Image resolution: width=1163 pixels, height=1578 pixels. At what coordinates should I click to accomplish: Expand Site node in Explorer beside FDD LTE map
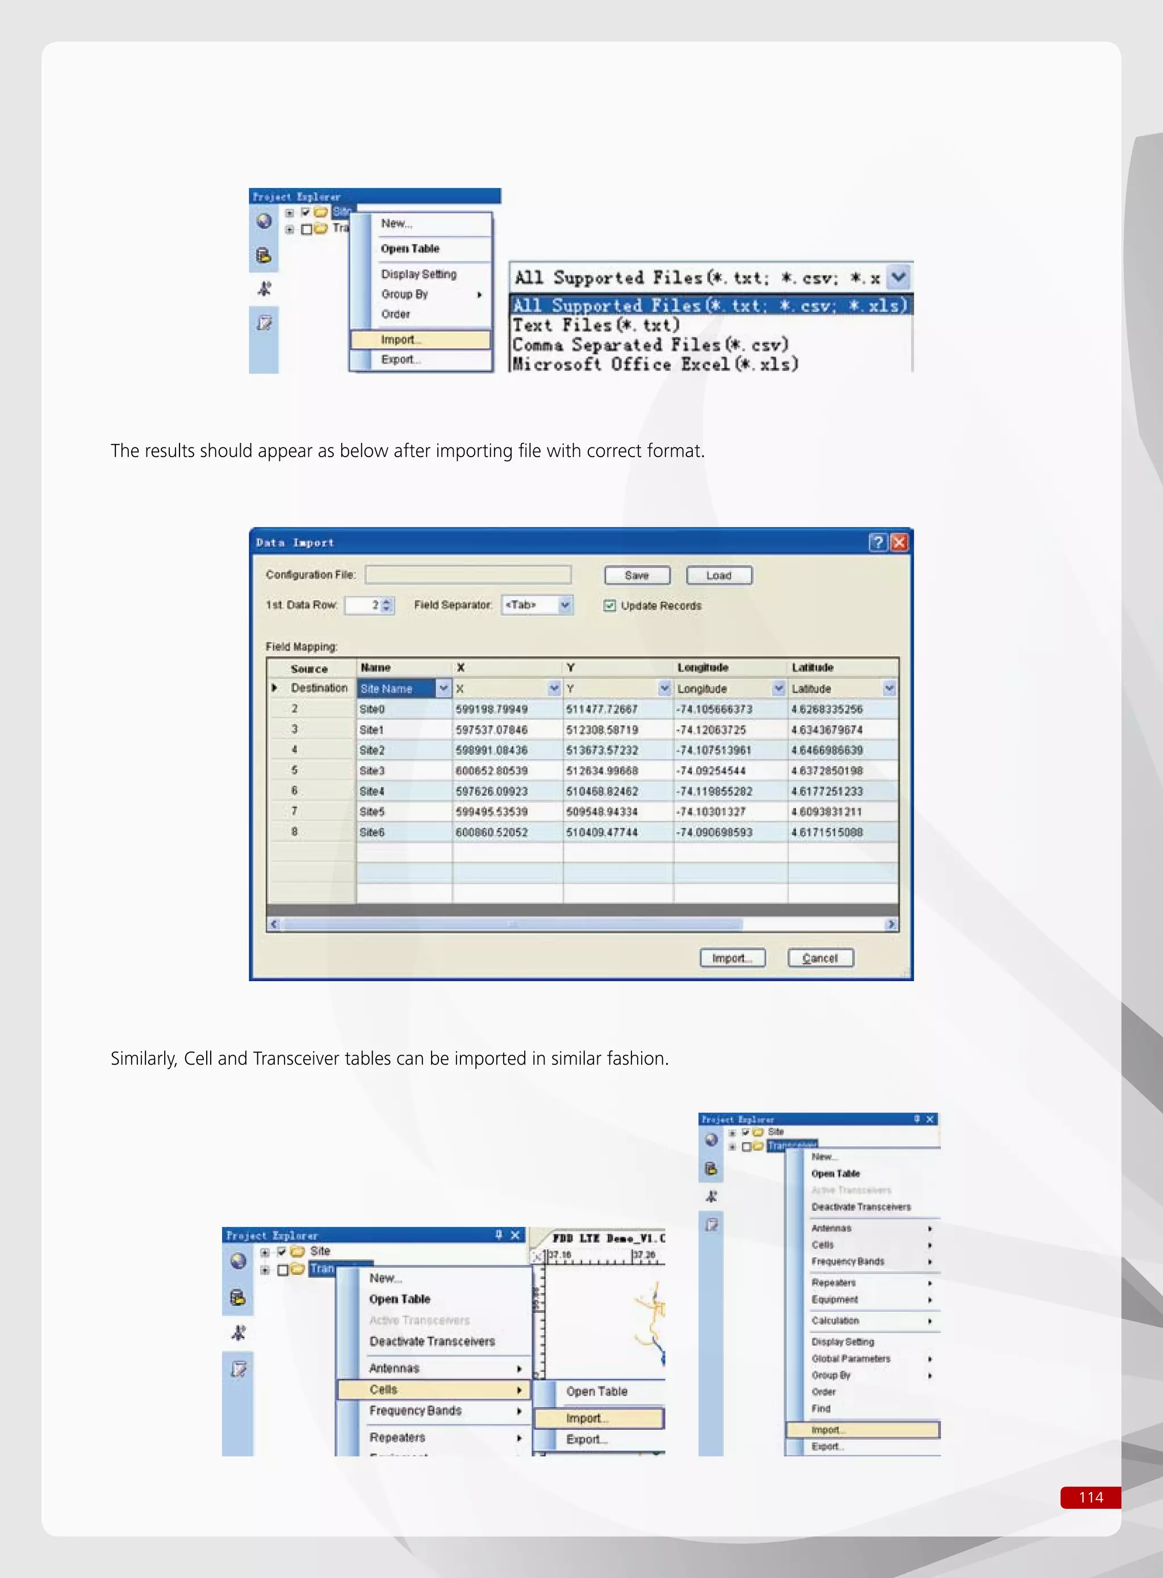pos(265,1251)
